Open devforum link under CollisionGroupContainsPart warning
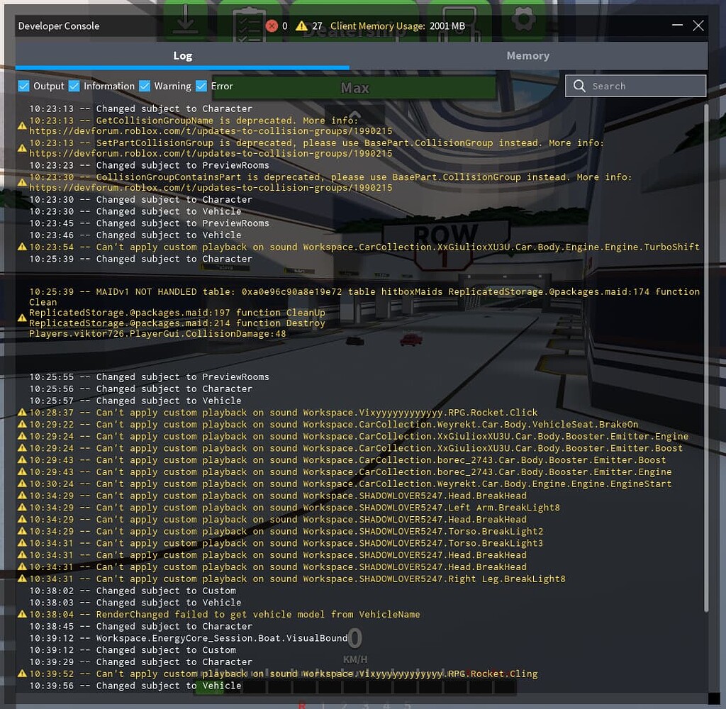The image size is (726, 709). point(211,188)
